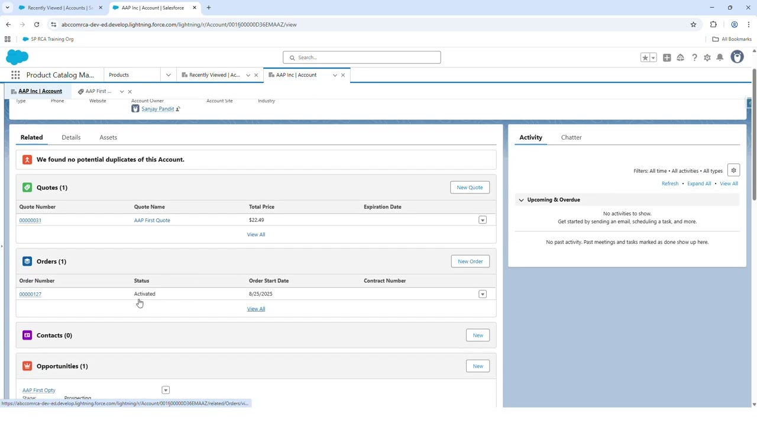Switch to the Assets tab
Viewport: 757px width, 426px height.
click(108, 137)
